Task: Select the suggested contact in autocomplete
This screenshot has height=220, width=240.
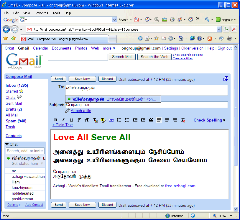Action: (113, 99)
